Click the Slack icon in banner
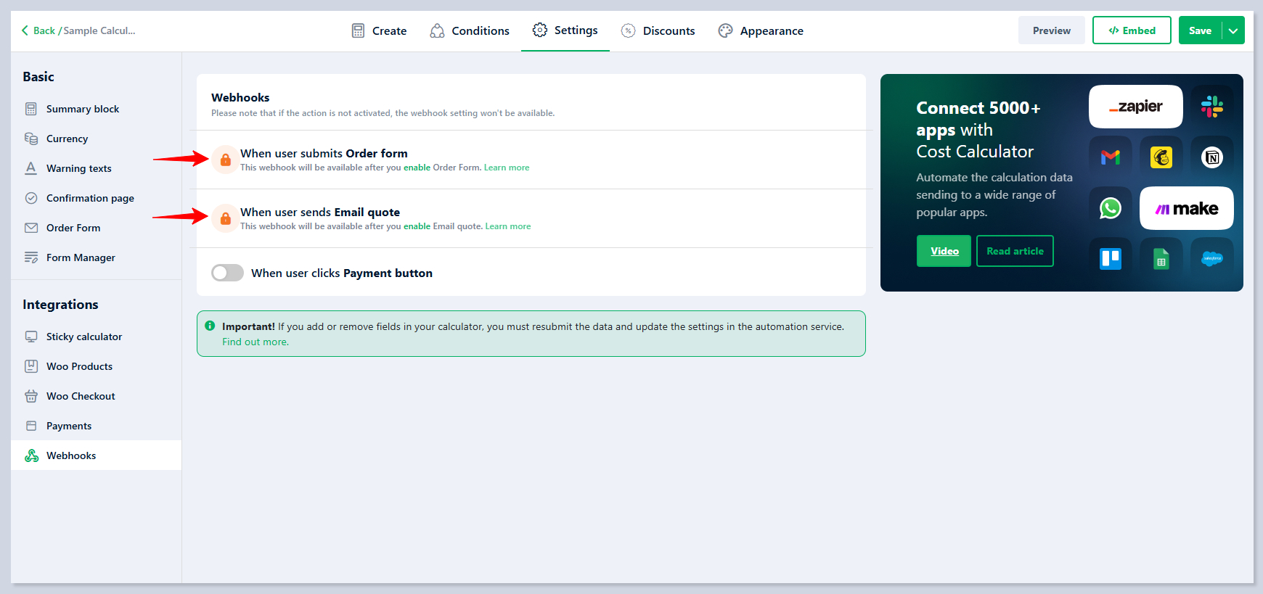 (x=1211, y=107)
